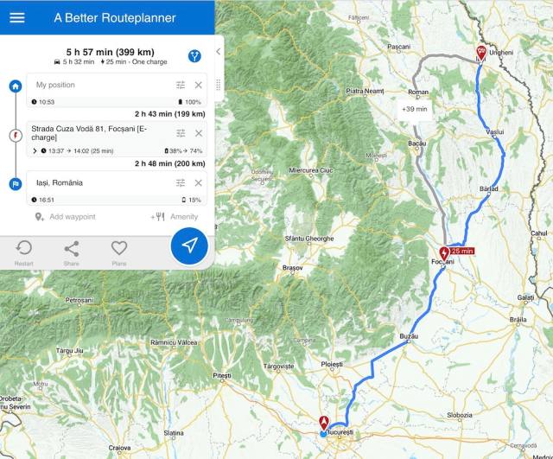The image size is (553, 459).
Task: Click the My position input field
Action: pyautogui.click(x=102, y=85)
